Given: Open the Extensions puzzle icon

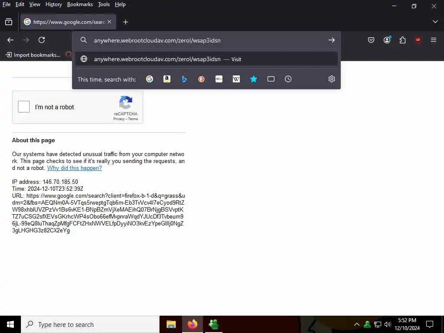Looking at the screenshot, I should [x=402, y=40].
